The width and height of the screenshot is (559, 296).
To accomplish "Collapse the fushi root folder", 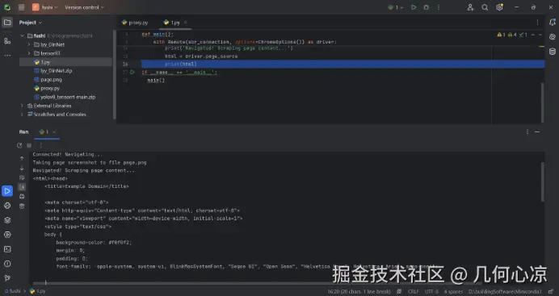I will 22,36.
